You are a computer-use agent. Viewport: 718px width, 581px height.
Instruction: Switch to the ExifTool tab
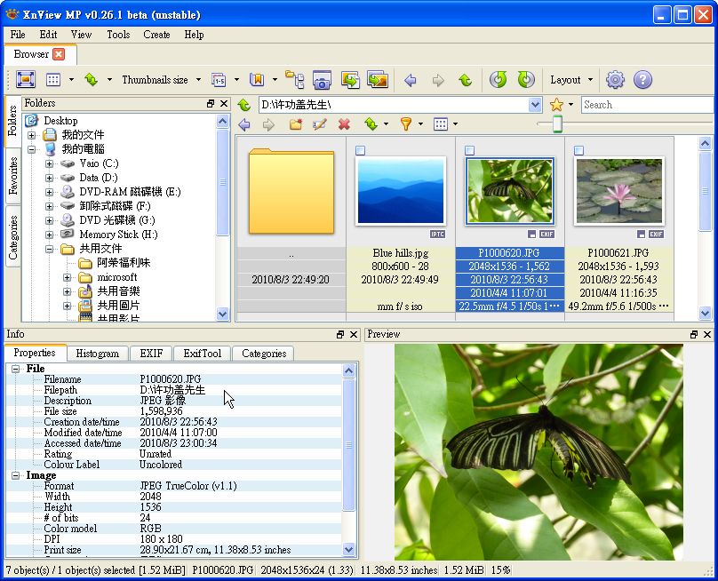click(202, 354)
